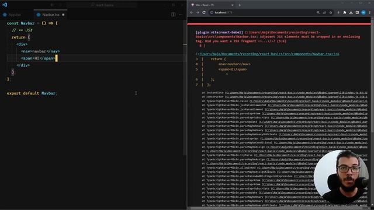Open the Navbar.tsx:5:6 file link in overlay
The width and height of the screenshot is (374, 210).
tap(268, 54)
